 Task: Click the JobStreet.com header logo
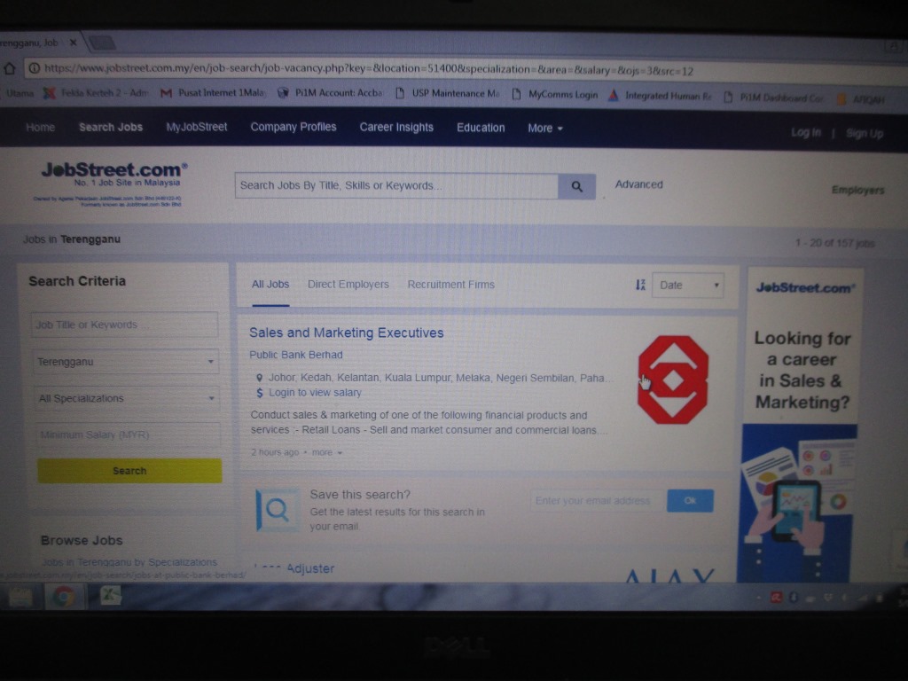point(113,172)
